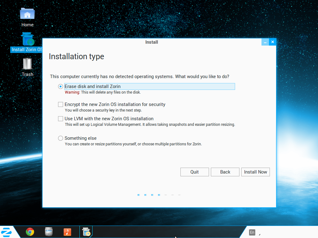318x238 pixels.
Task: Open the file manager from the taskbar
Action: tap(49, 232)
